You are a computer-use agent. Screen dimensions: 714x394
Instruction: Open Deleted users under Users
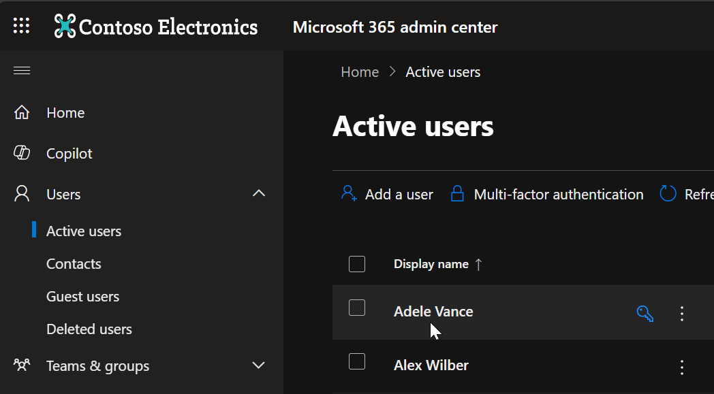[x=89, y=329]
